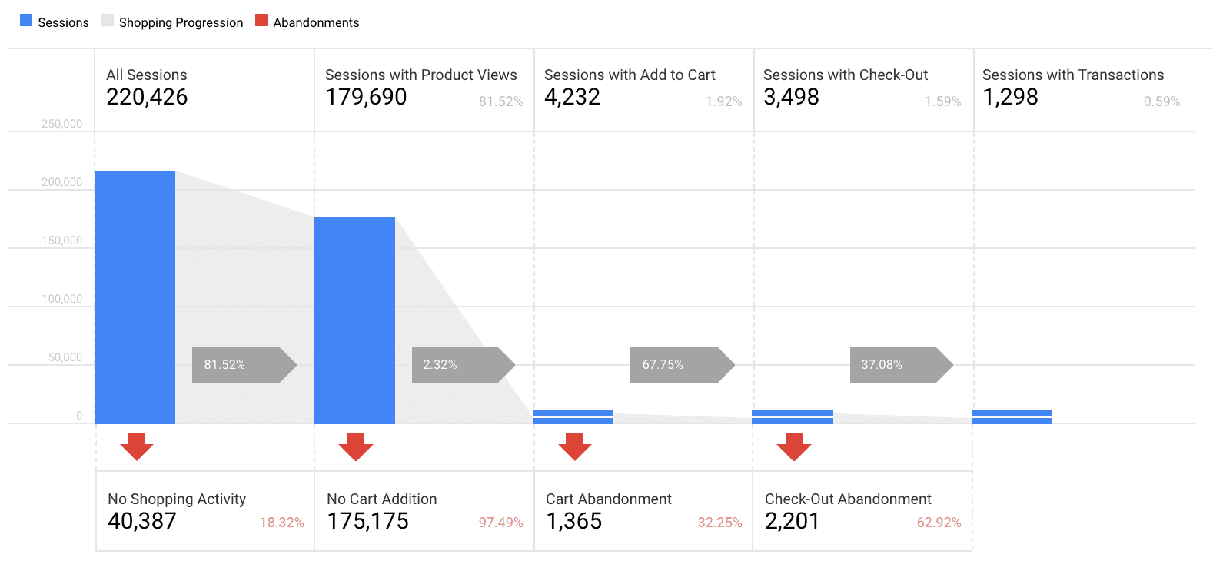The image size is (1213, 564).
Task: Click the 200,000 axis label
Action: [62, 182]
